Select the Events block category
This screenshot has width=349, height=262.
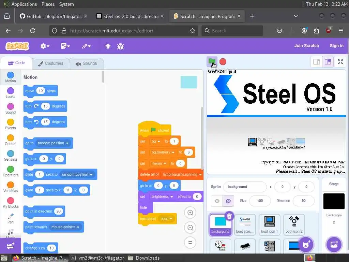[11, 124]
